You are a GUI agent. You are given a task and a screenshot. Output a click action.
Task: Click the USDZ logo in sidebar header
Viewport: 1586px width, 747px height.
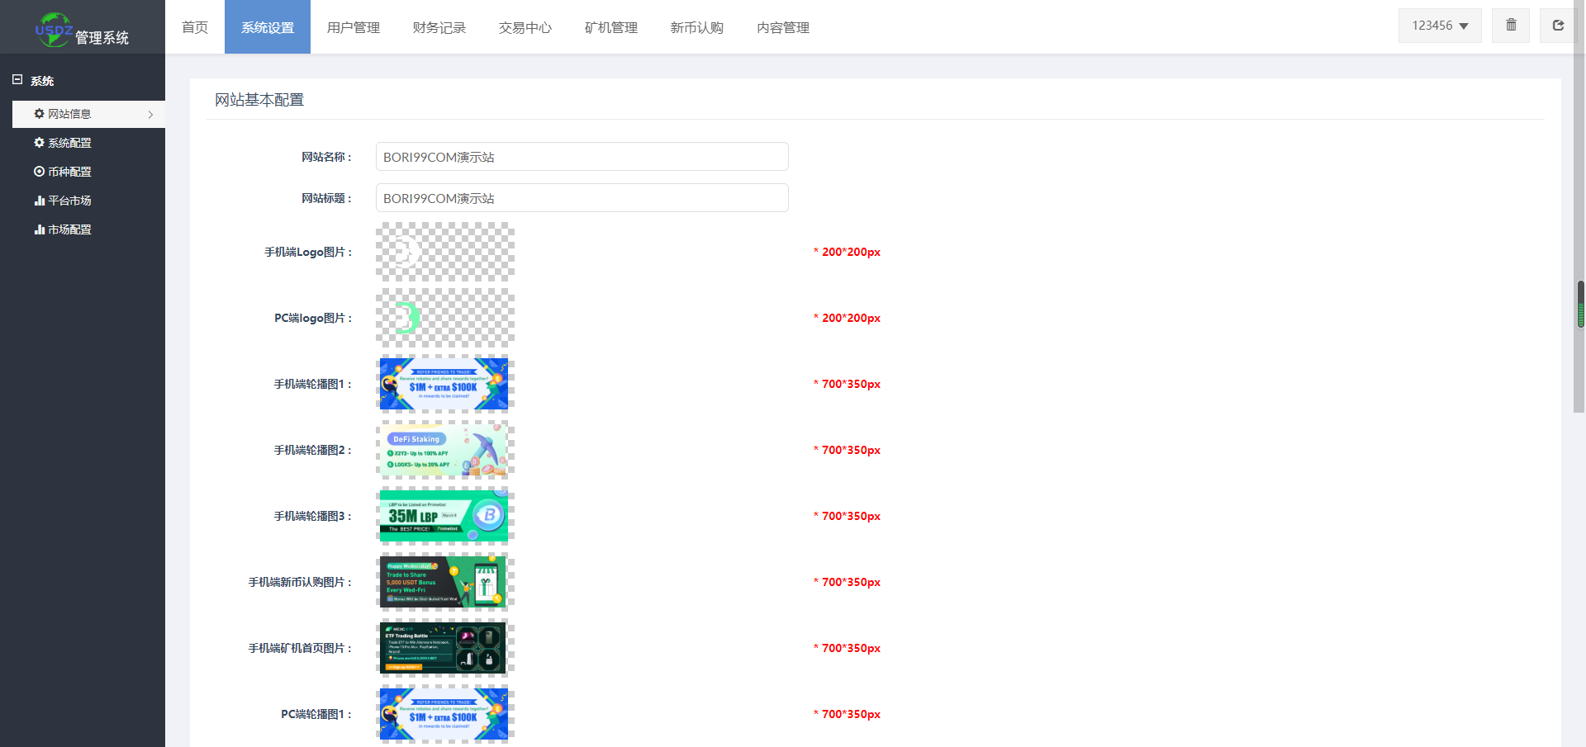pyautogui.click(x=54, y=31)
